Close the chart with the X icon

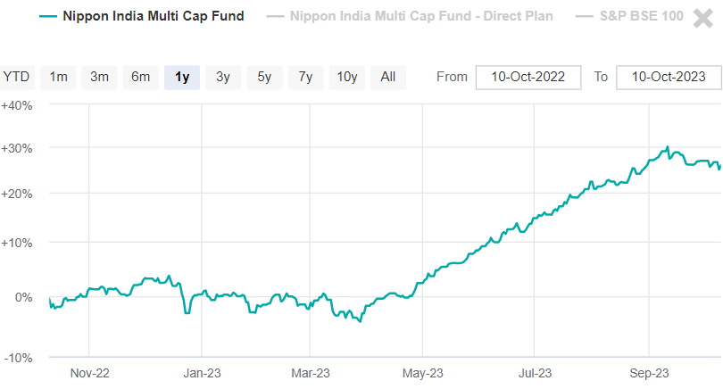click(702, 18)
